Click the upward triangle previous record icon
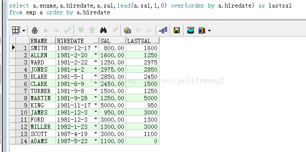The image size is (306, 152). 149,30
